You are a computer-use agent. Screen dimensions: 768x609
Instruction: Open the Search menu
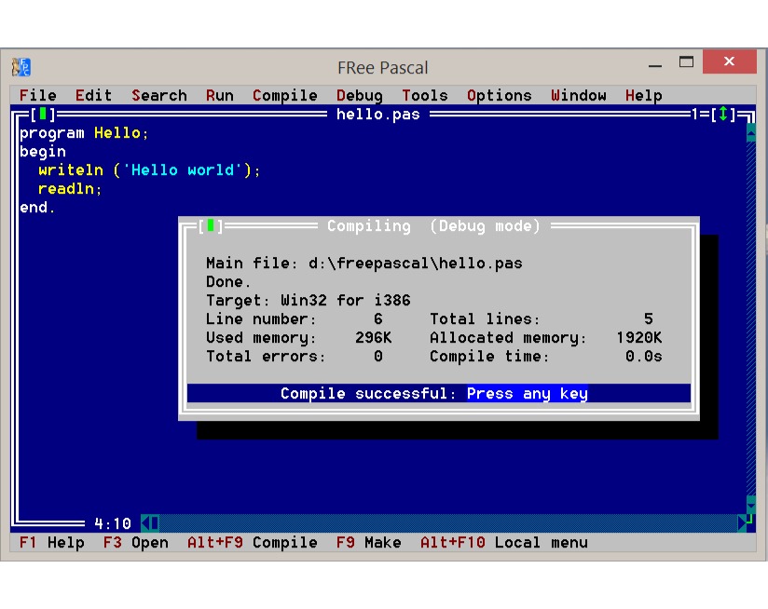pos(158,95)
